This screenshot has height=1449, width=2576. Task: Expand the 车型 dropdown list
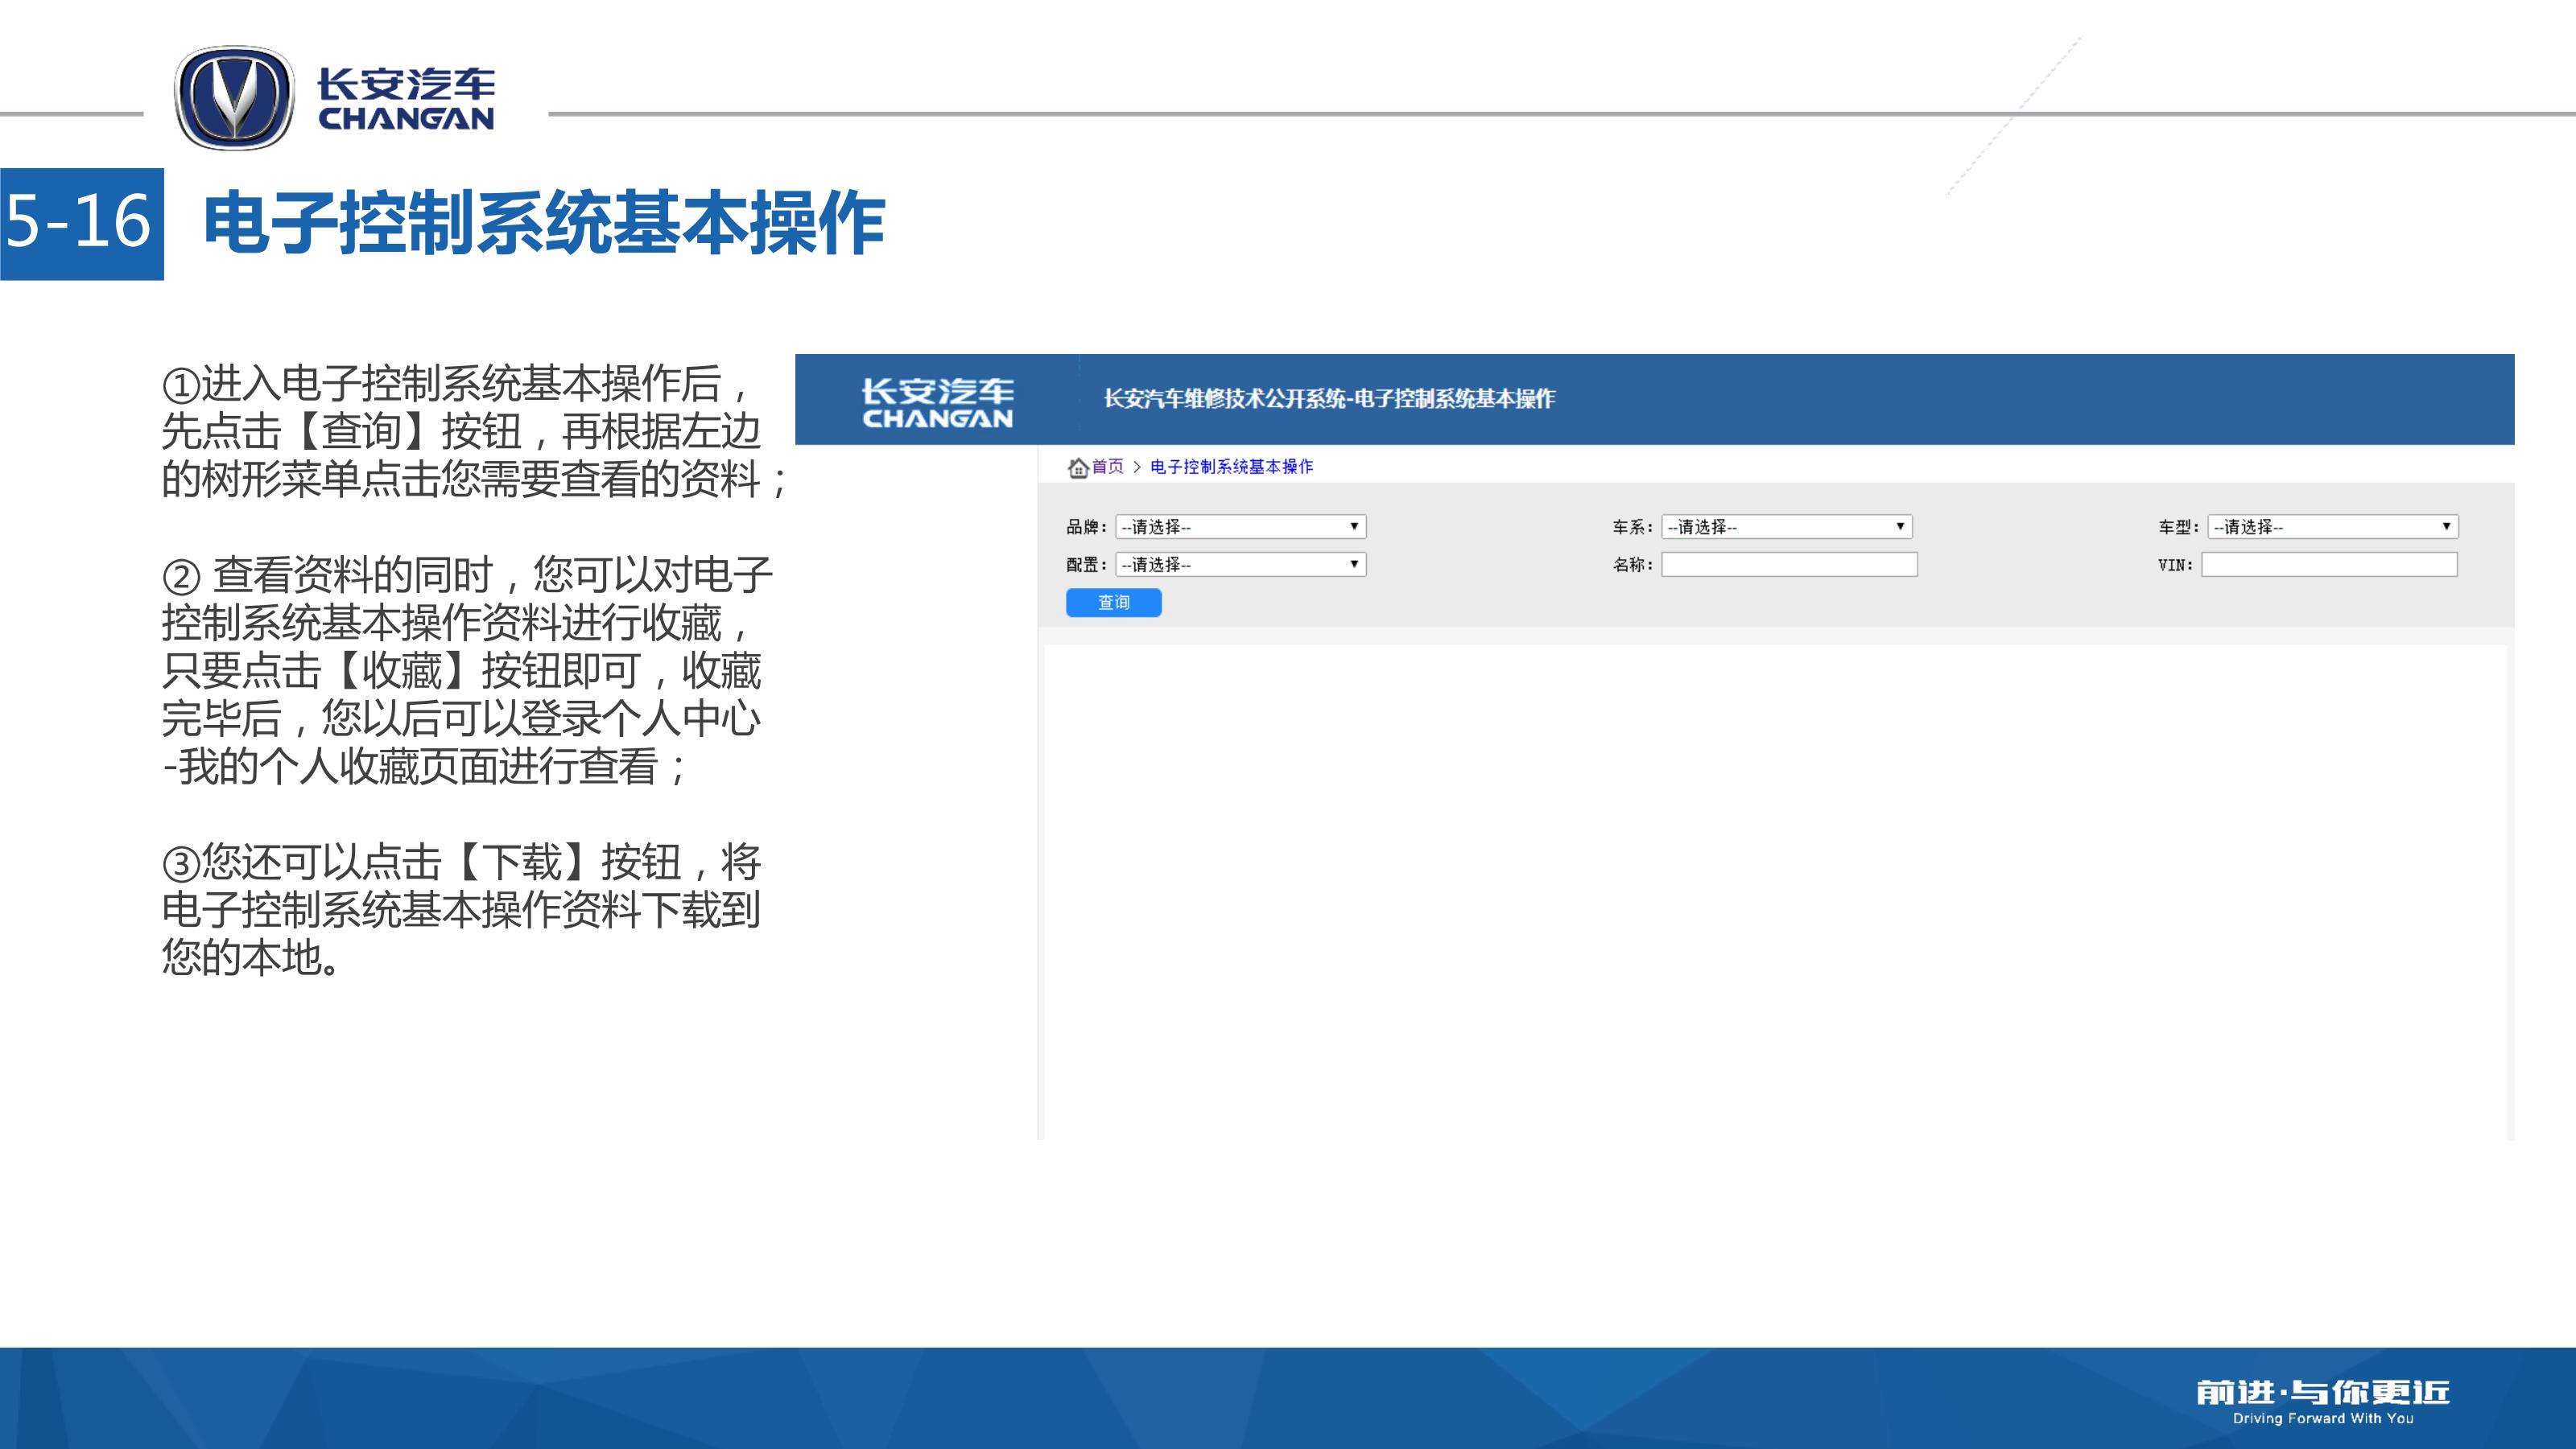[2332, 527]
